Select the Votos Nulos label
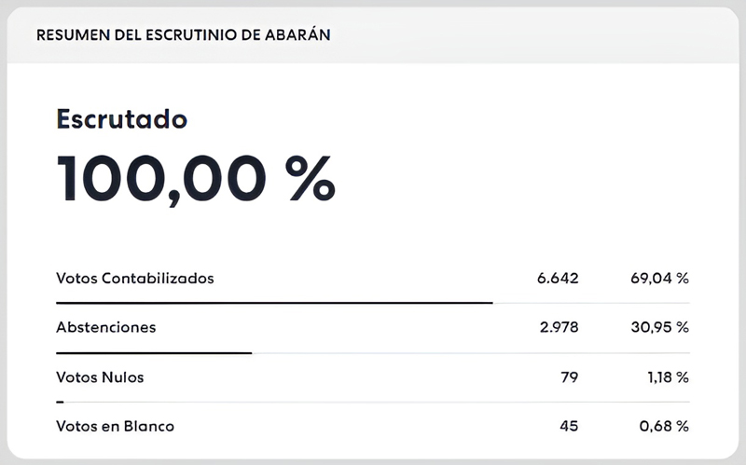 (x=100, y=377)
